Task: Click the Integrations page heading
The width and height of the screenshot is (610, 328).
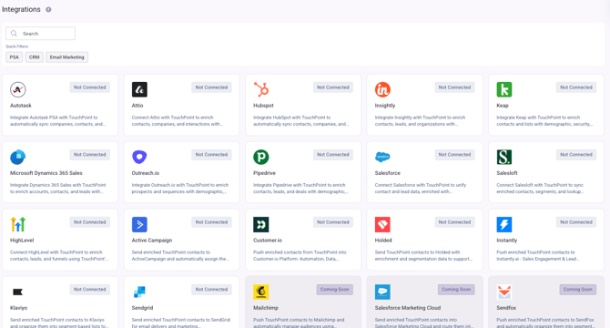Action: pos(21,9)
